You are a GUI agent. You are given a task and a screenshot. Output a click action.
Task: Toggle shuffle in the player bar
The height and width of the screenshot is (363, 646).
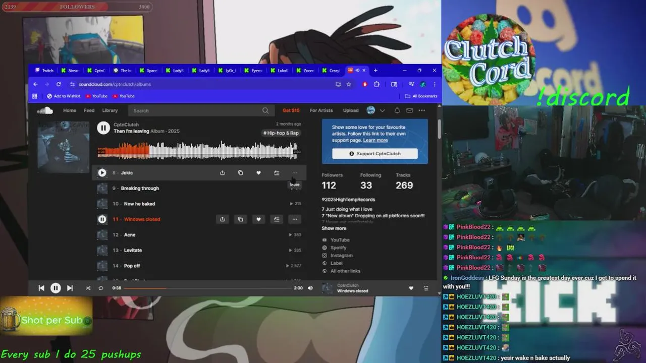point(88,288)
